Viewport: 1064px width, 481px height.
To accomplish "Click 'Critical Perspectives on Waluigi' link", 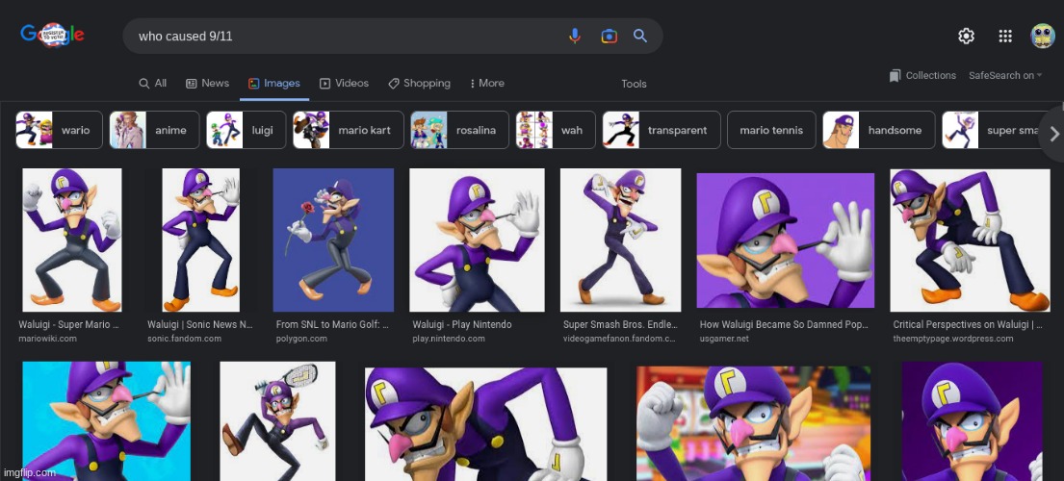I will (x=968, y=324).
